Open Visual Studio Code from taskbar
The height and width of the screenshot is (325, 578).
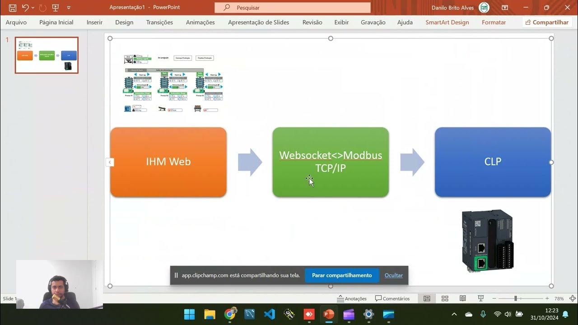[270, 314]
